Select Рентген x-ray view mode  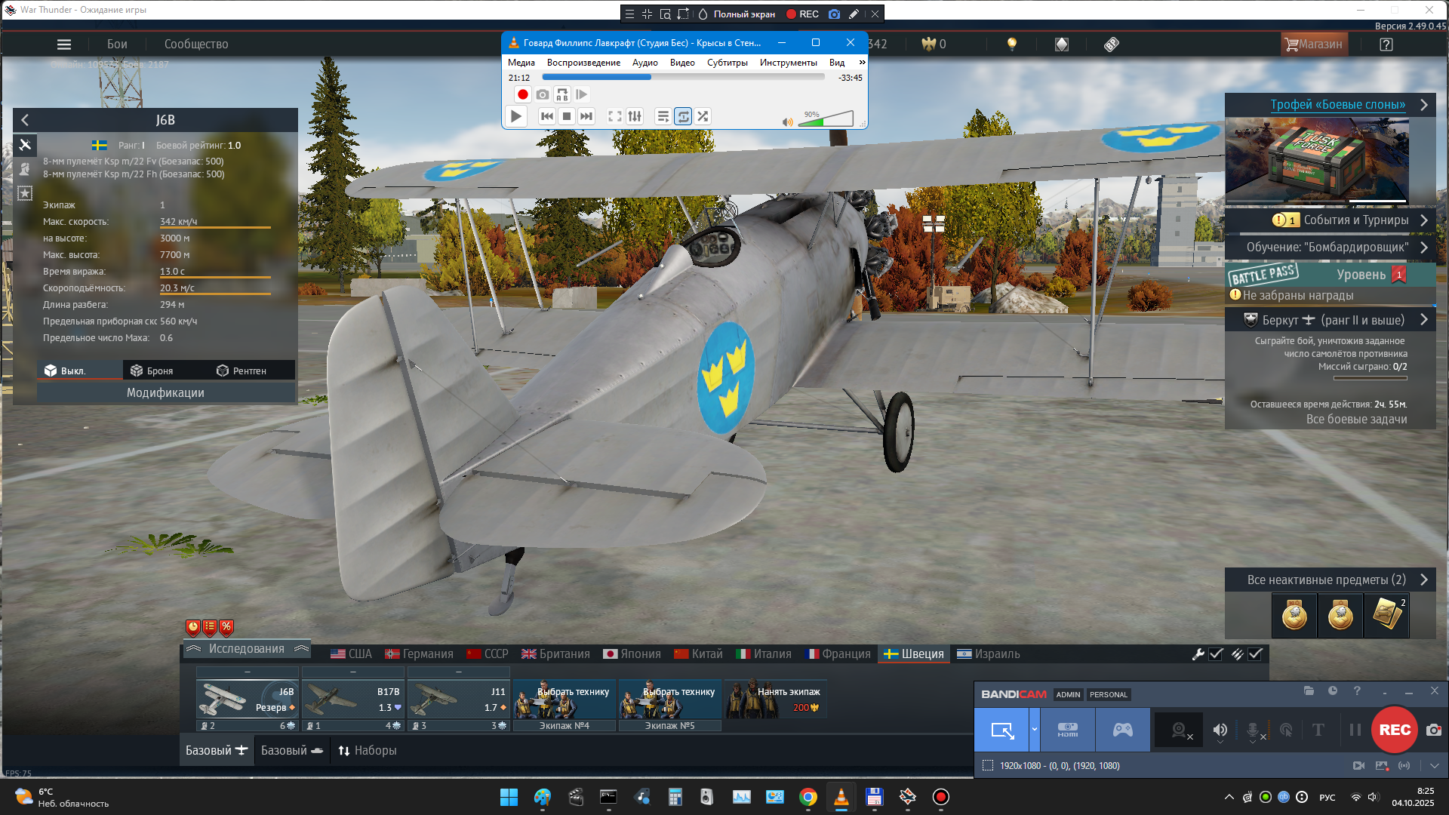241,371
